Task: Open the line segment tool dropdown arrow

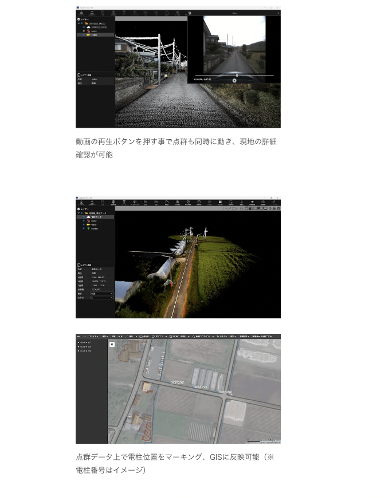Action: coord(136,336)
